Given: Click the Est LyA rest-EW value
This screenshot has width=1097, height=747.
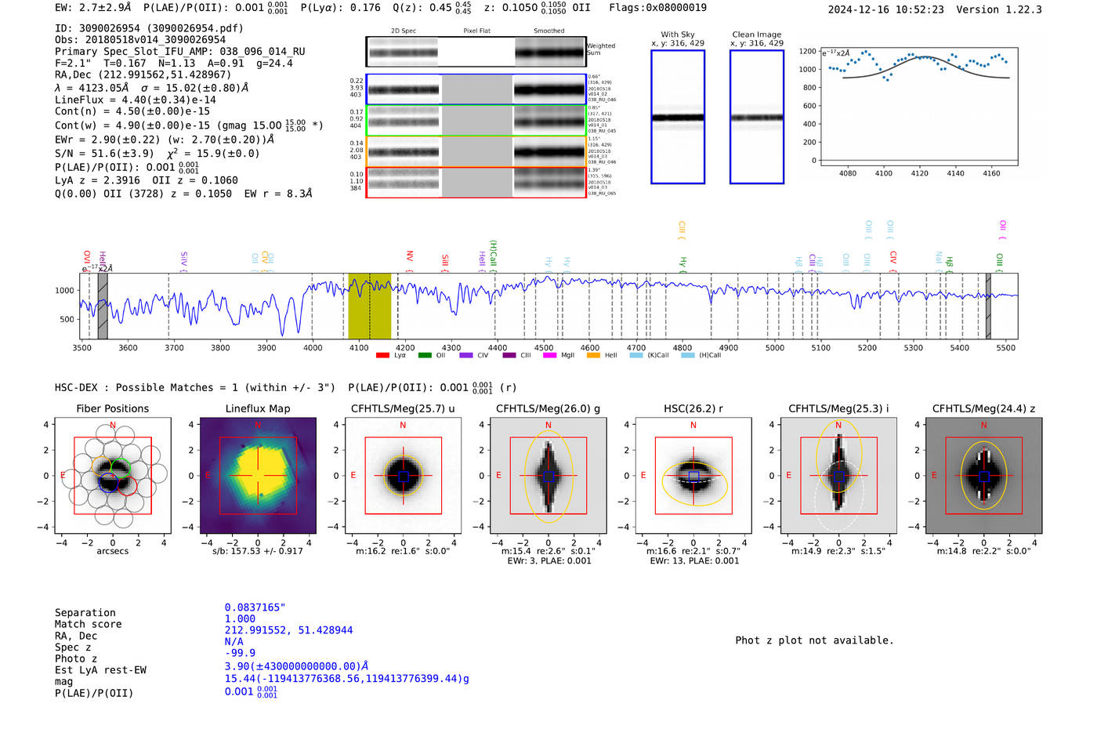Looking at the screenshot, I should click(x=297, y=666).
